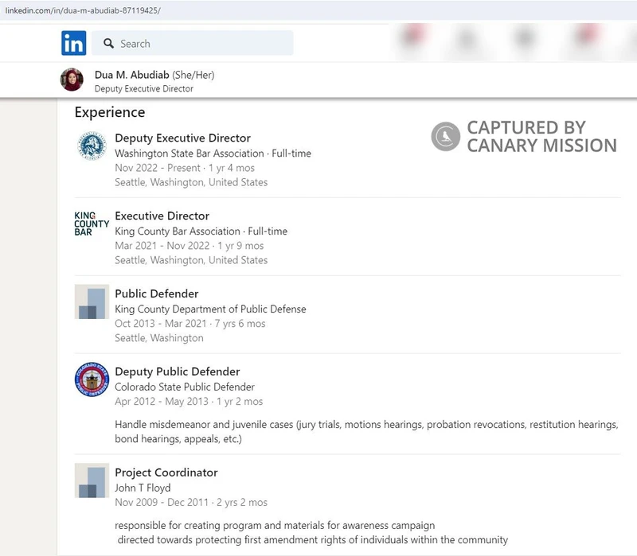Screen dimensions: 637x556
Task: Open the Executive Director position title
Action: click(x=162, y=216)
